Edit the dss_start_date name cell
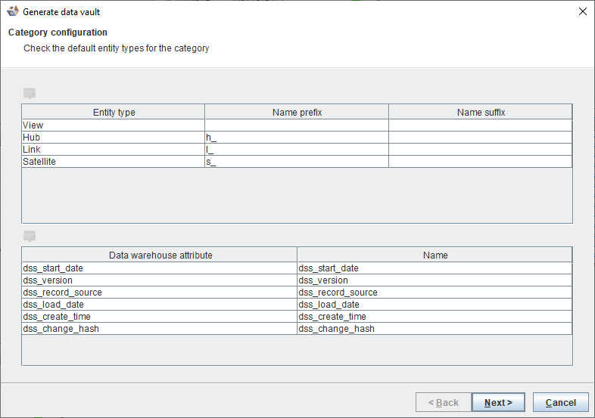The width and height of the screenshot is (595, 418). [435, 268]
